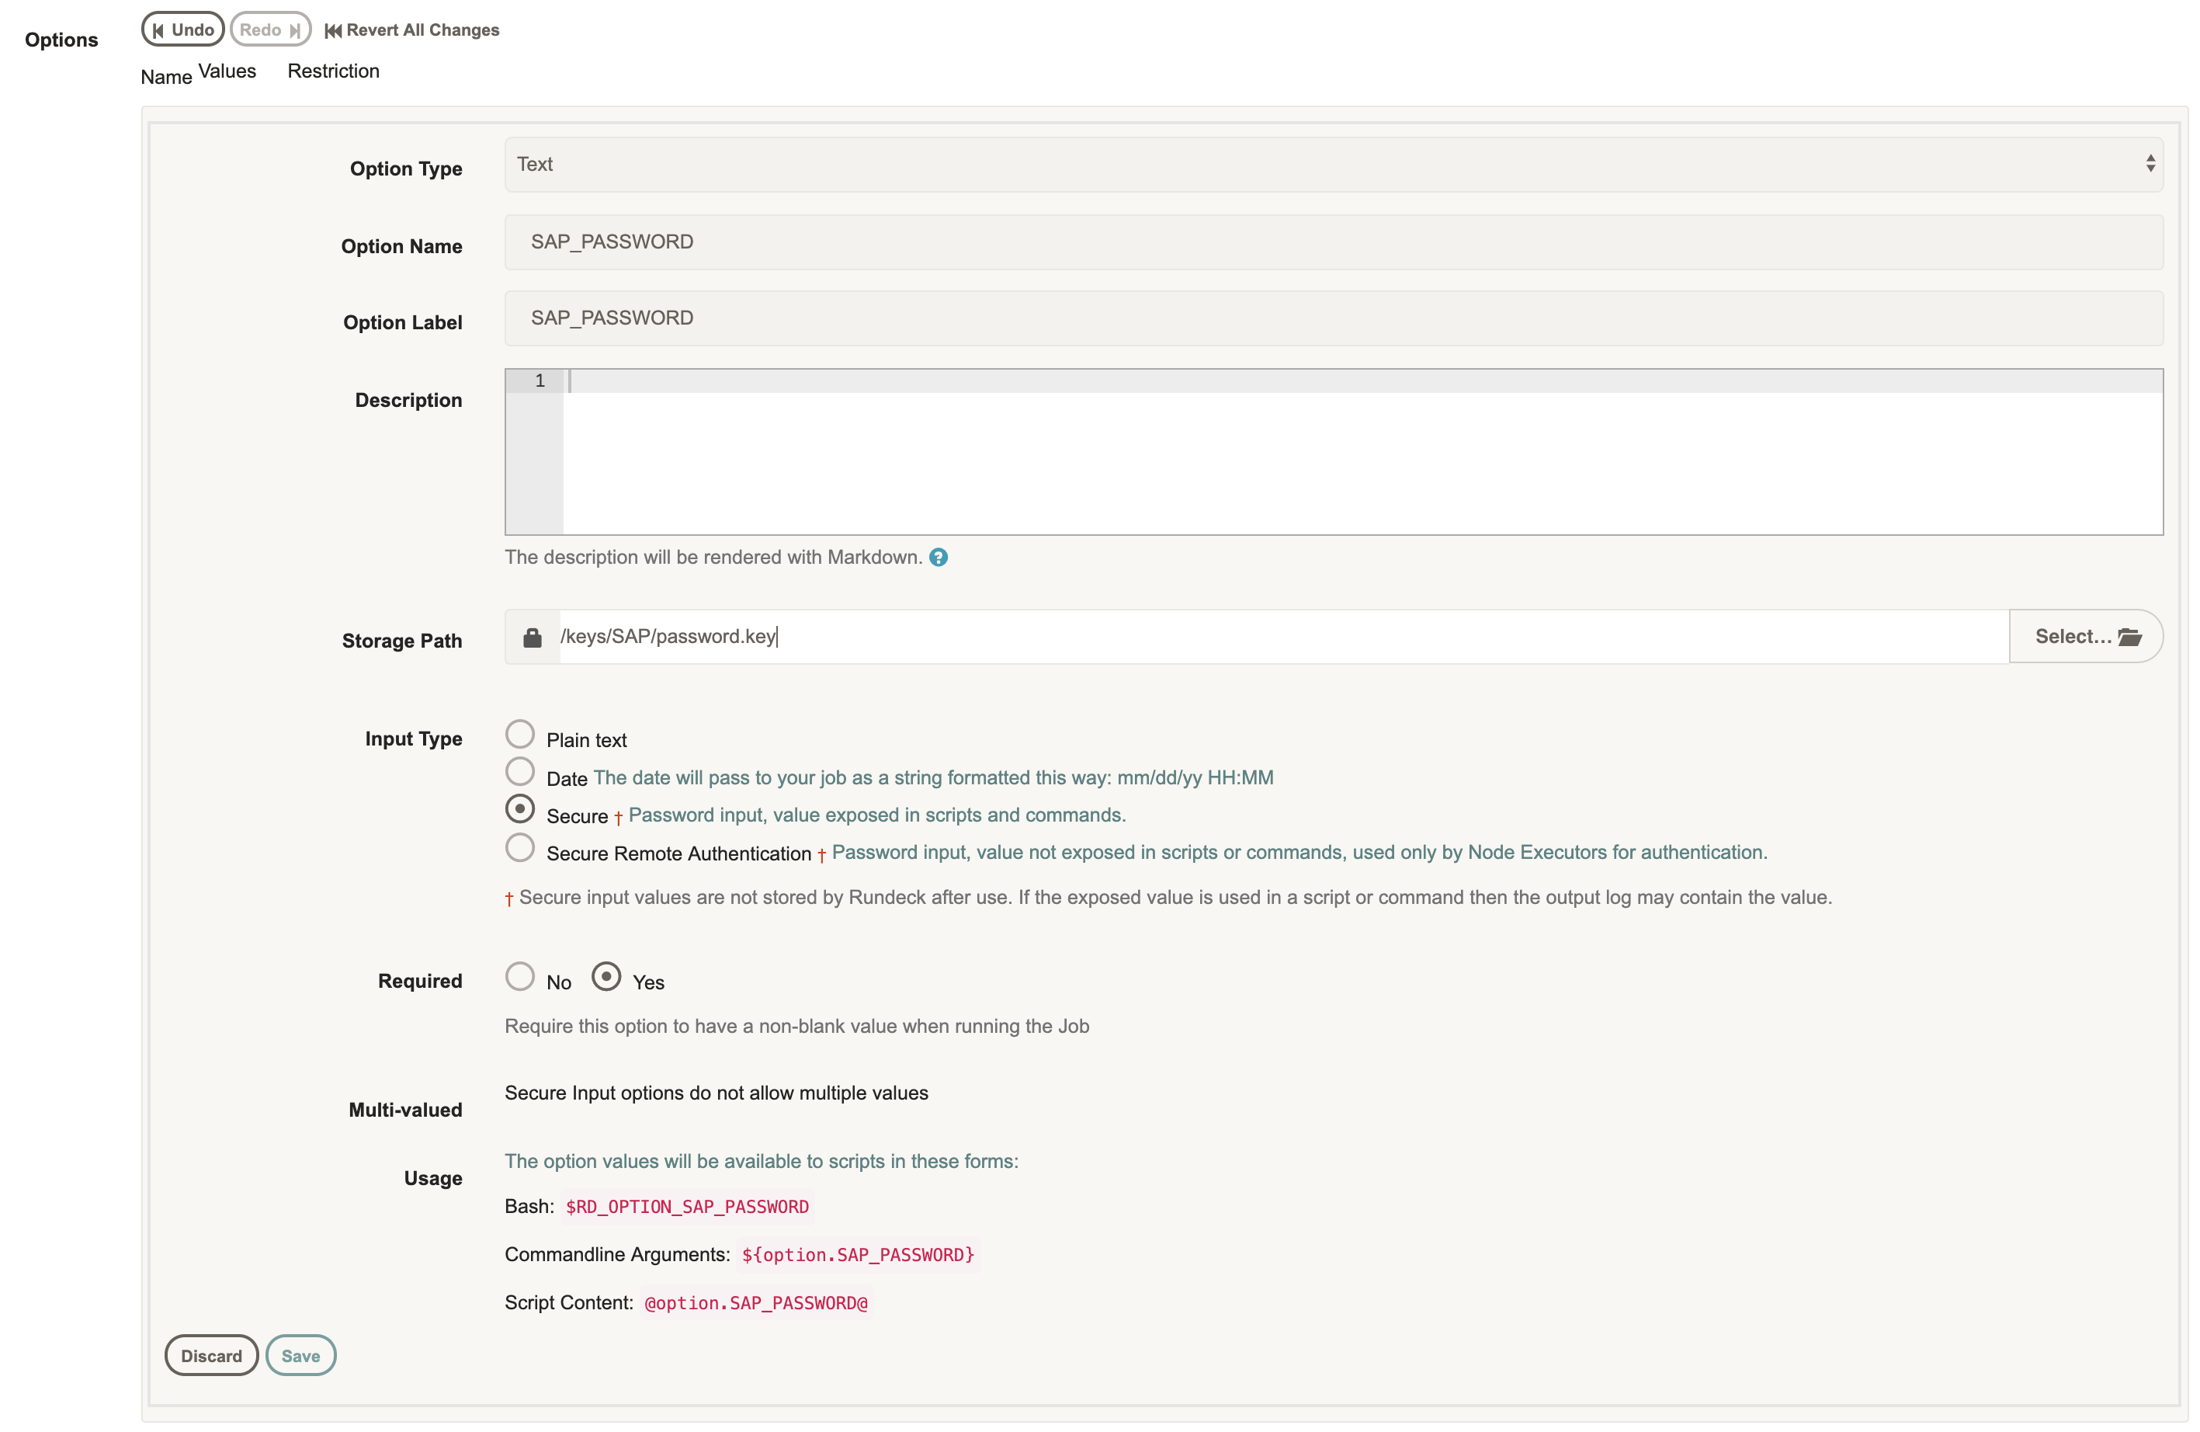The height and width of the screenshot is (1432, 2200).
Task: Choose the Date input type radio
Action: (520, 772)
